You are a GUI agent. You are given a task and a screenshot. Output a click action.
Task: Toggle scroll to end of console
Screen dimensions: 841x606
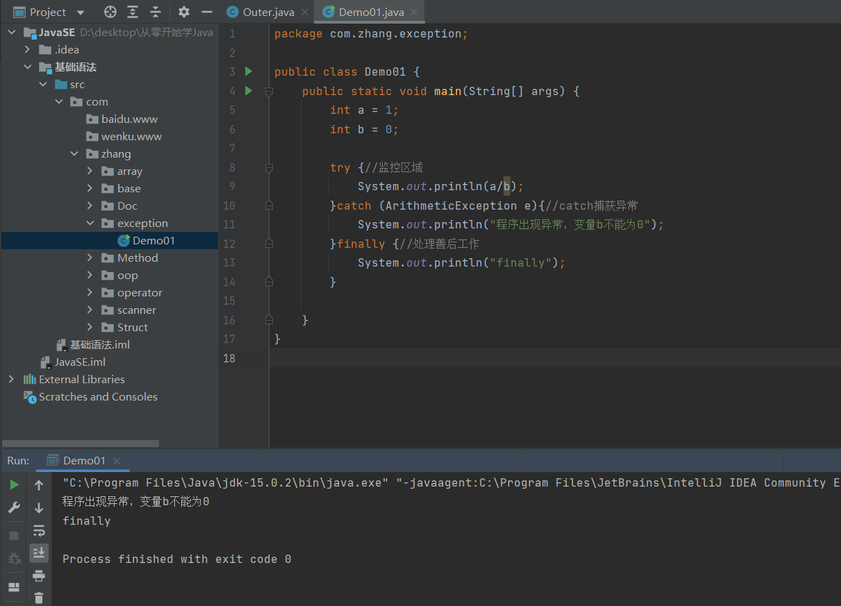39,553
